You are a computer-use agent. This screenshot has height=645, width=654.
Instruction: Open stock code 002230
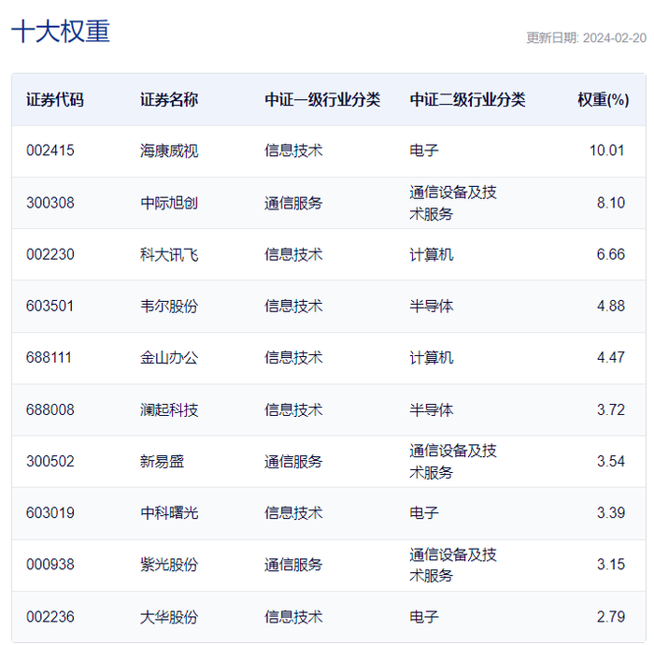(50, 254)
